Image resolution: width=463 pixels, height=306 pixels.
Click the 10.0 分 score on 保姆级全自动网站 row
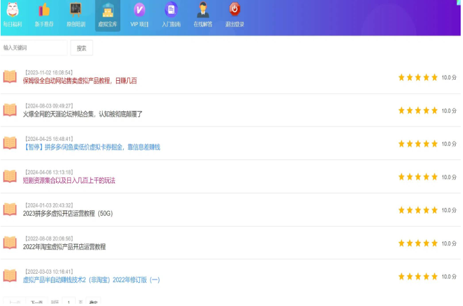pyautogui.click(x=449, y=77)
